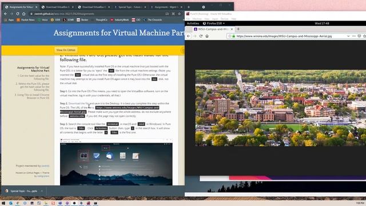Click the black circle icon in the taskbar
The image size is (366, 206).
pyautogui.click(x=74, y=203)
